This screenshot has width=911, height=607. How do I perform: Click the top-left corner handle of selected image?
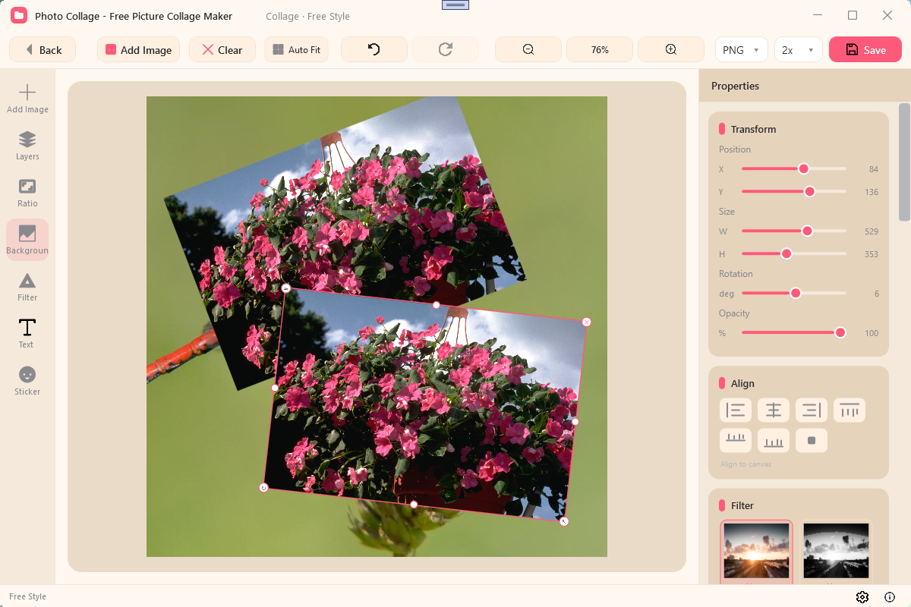[x=286, y=288]
